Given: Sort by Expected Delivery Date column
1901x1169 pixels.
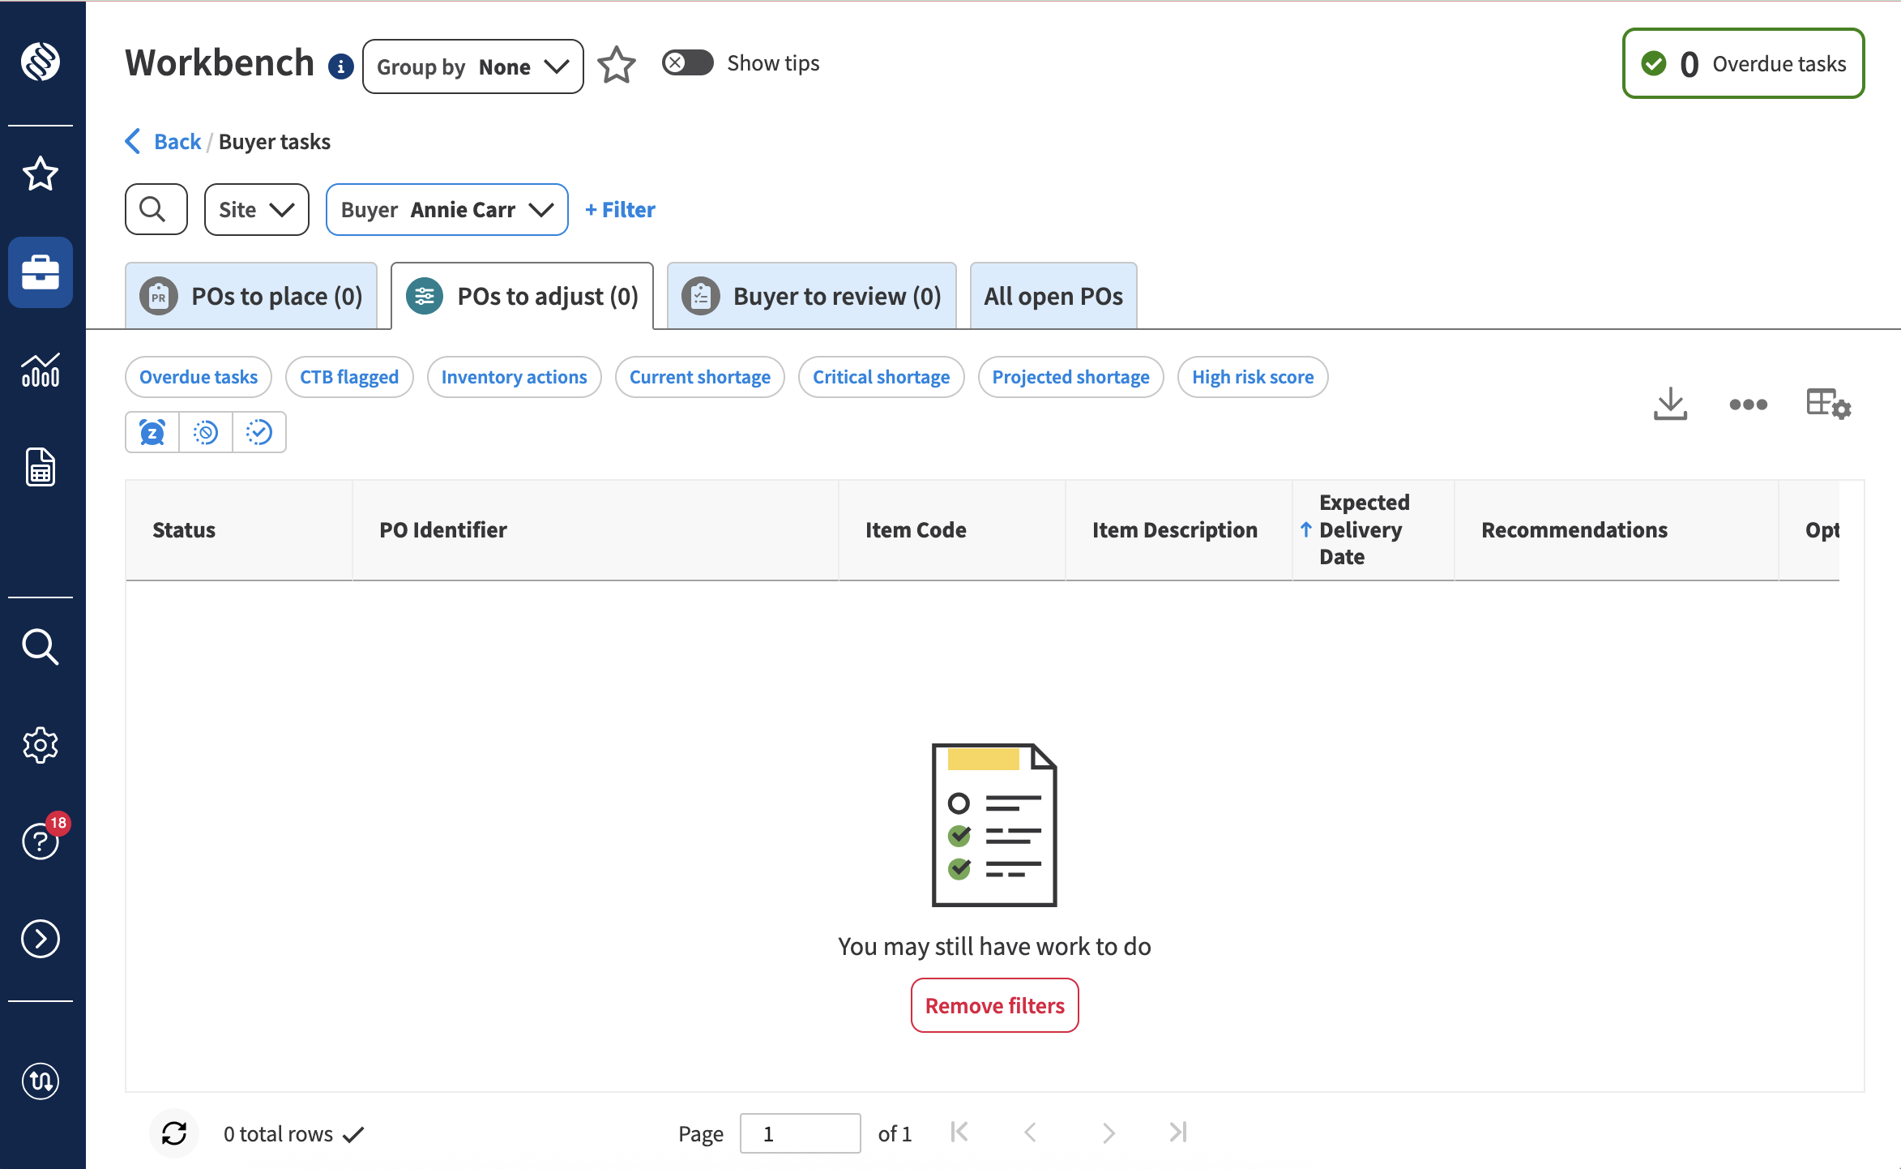Looking at the screenshot, I should 1373,529.
